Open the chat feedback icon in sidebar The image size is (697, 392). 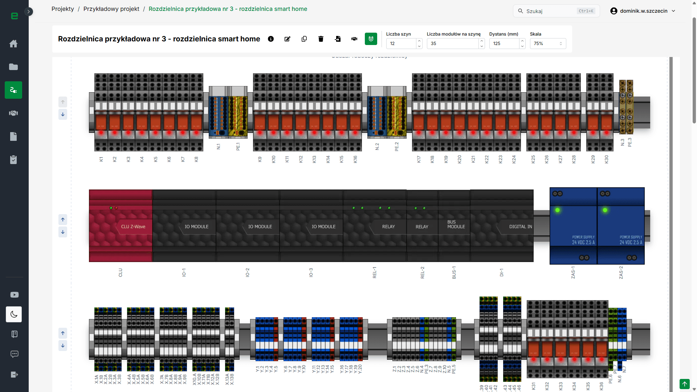[14, 354]
